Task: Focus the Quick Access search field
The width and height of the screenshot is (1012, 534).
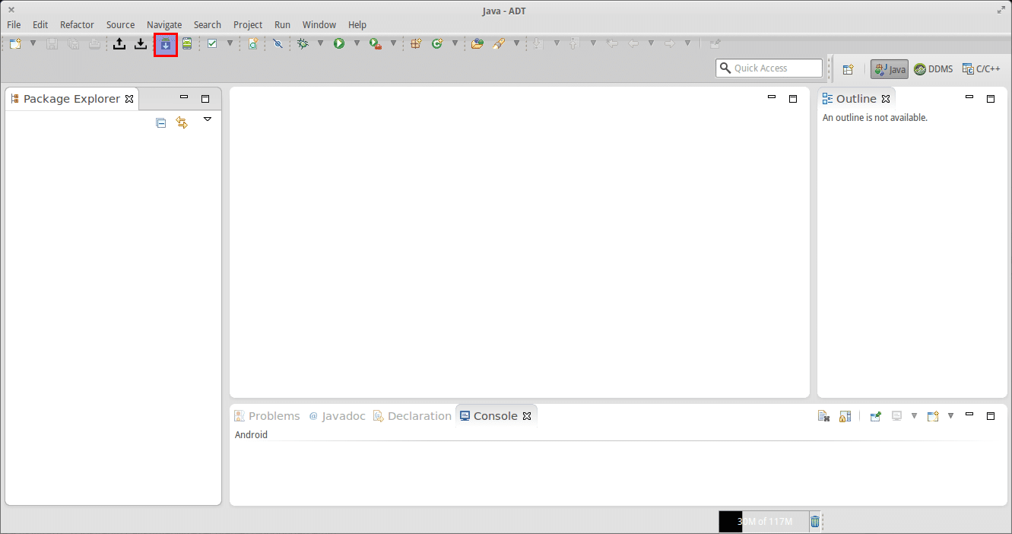Action: pos(769,68)
